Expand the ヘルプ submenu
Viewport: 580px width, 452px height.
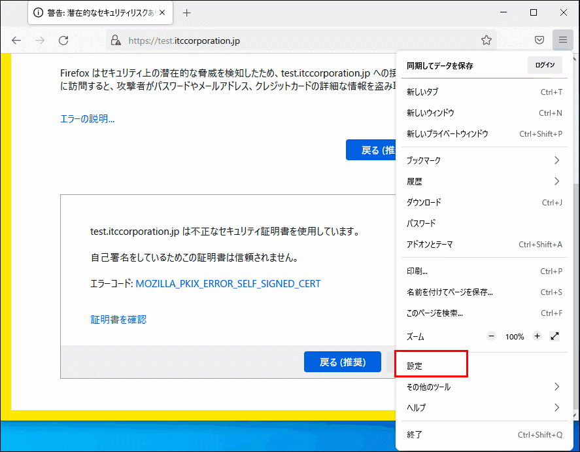484,408
